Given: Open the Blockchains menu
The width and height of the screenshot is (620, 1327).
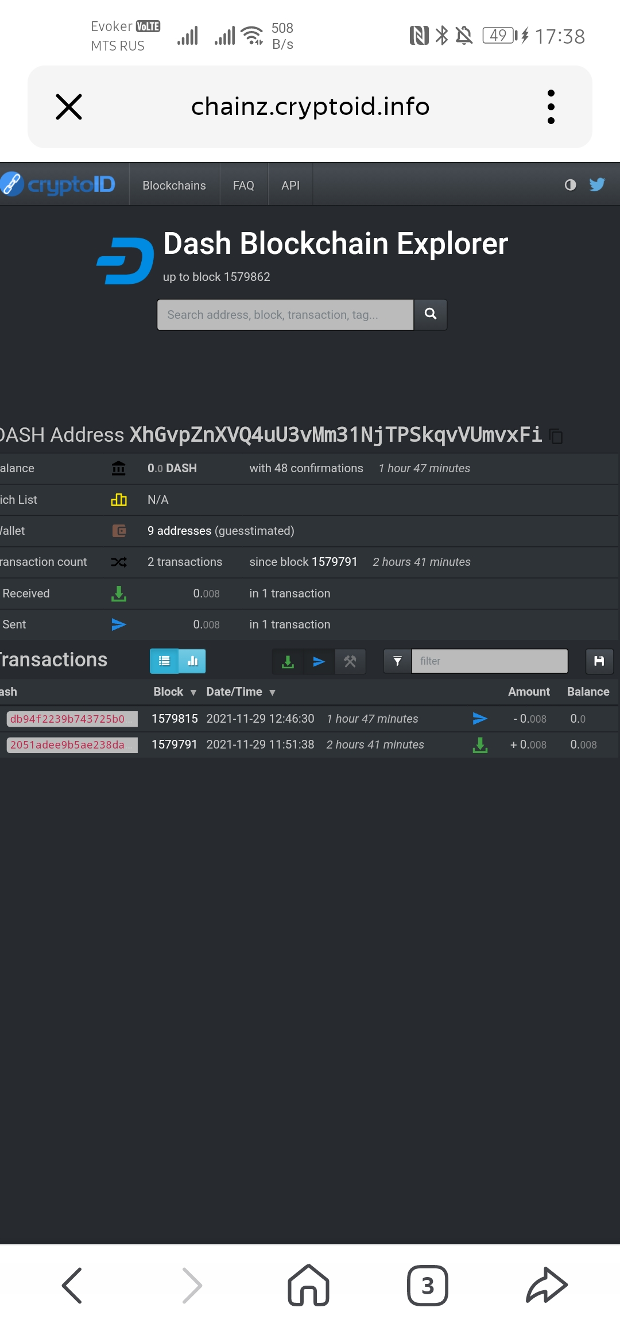Looking at the screenshot, I should (174, 186).
